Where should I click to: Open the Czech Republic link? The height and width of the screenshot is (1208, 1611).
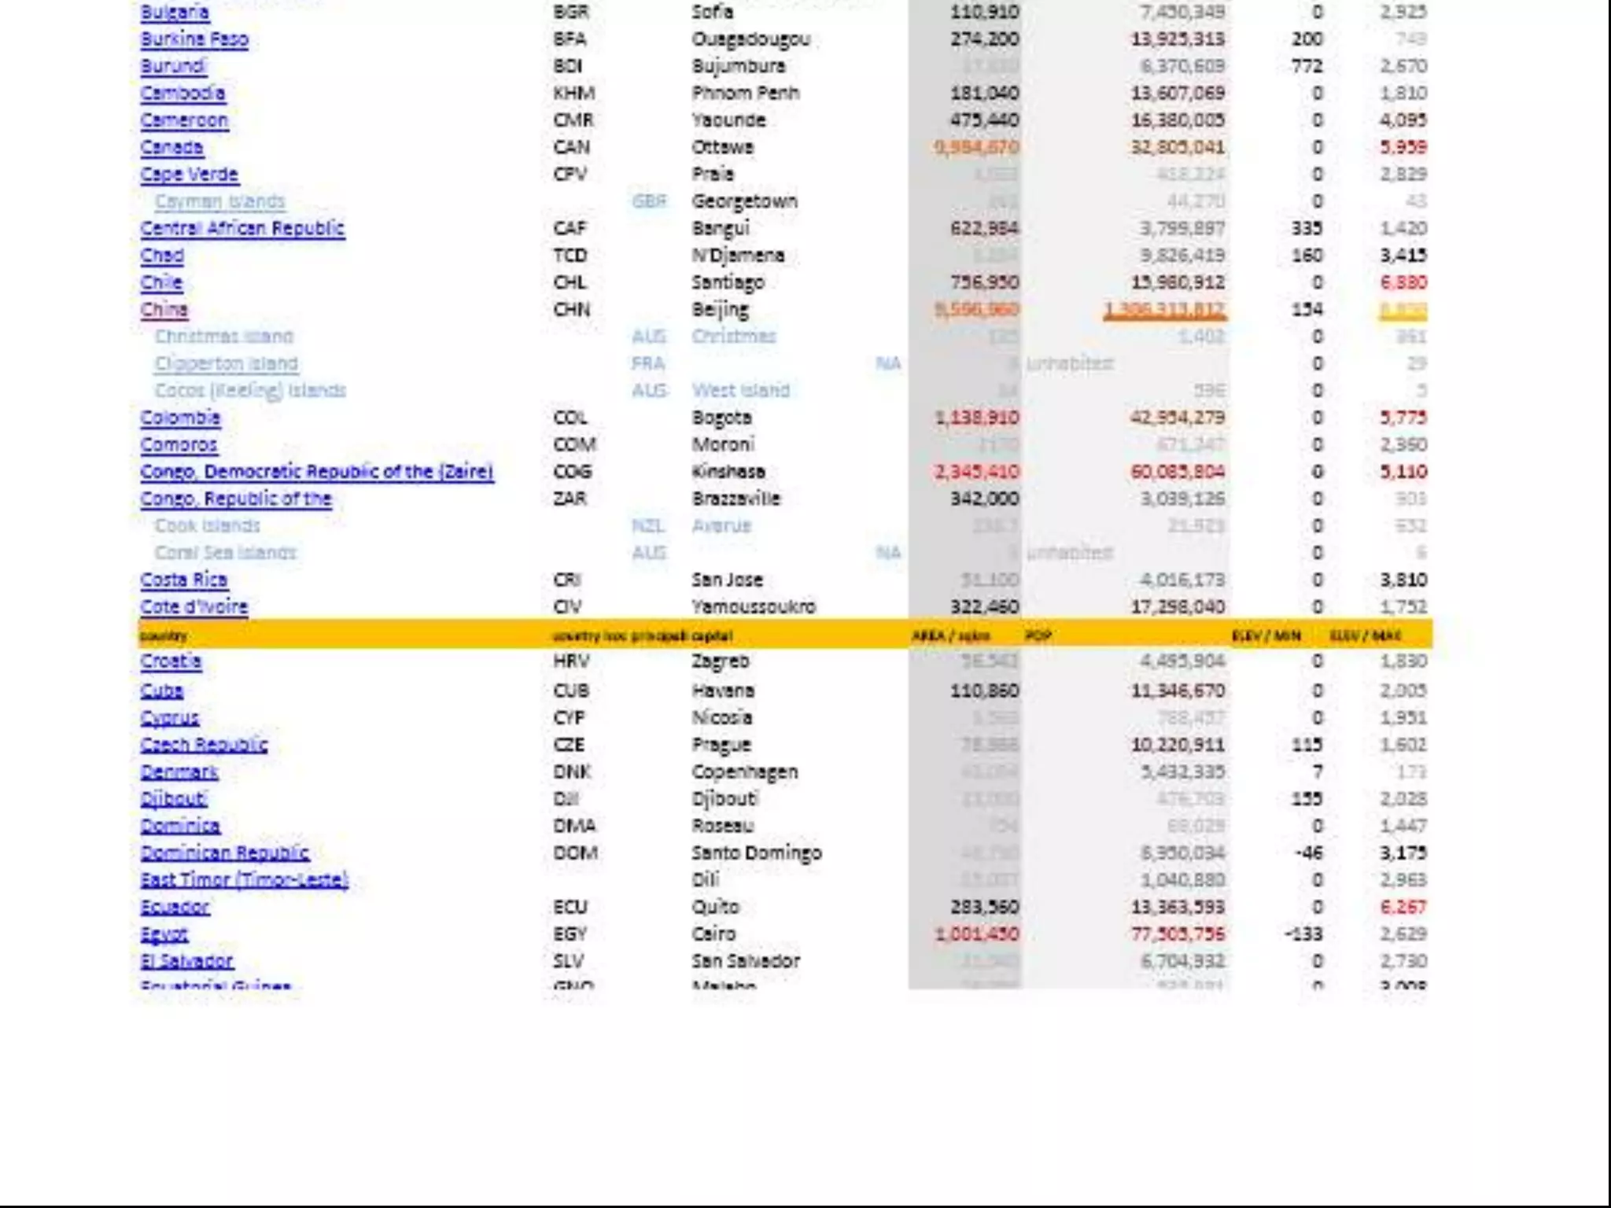pyautogui.click(x=204, y=745)
